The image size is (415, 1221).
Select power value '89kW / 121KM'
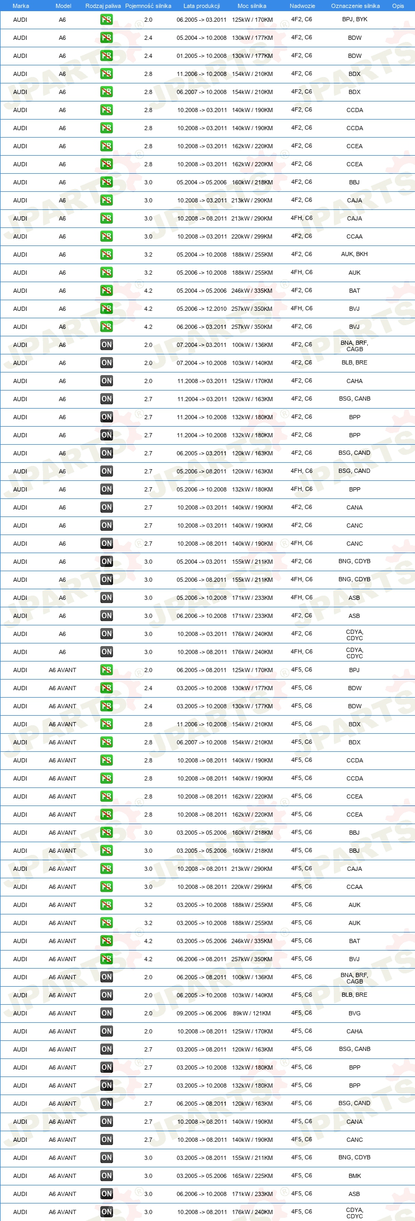[252, 1013]
